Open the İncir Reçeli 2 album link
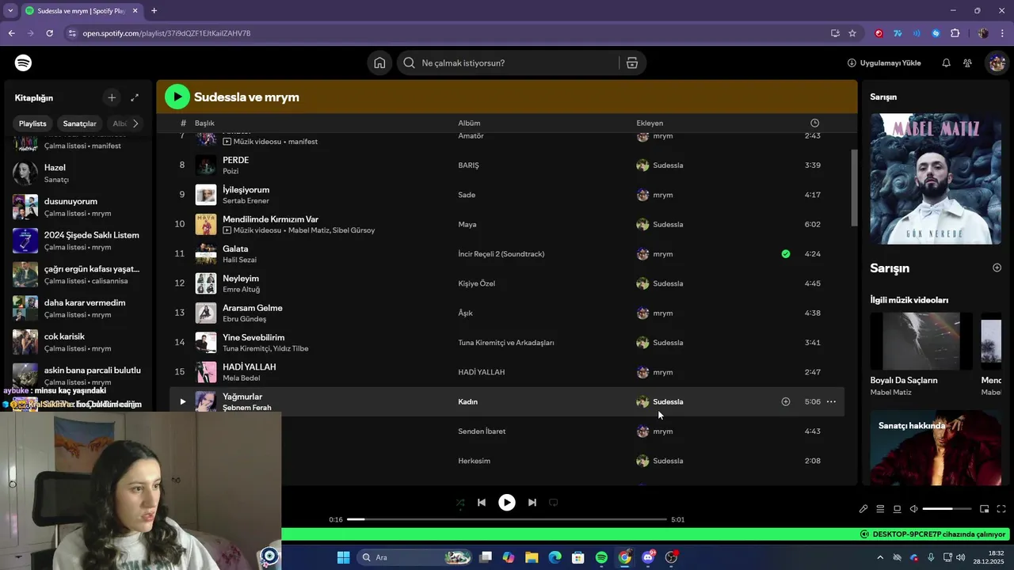The width and height of the screenshot is (1014, 570). (501, 254)
